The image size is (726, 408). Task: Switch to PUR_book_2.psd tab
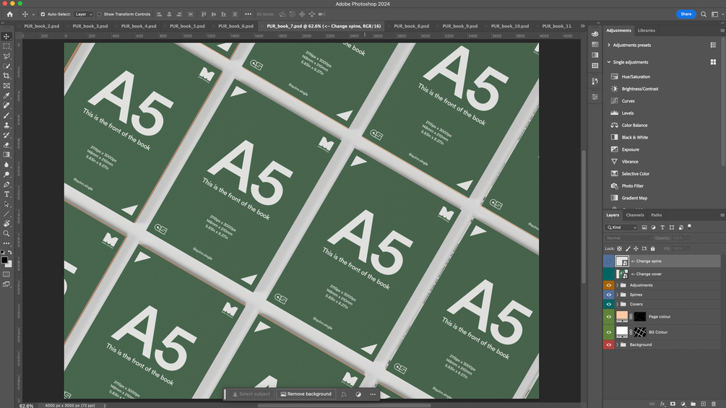click(x=42, y=27)
